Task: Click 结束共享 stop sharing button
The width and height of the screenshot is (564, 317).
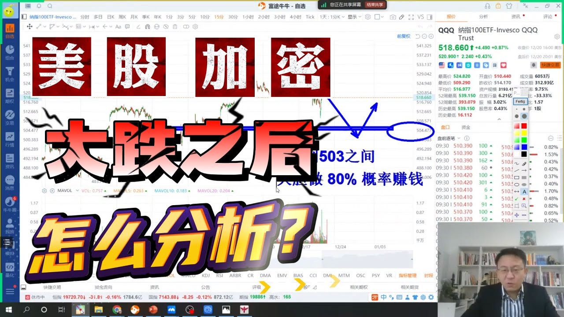Action: click(375, 5)
